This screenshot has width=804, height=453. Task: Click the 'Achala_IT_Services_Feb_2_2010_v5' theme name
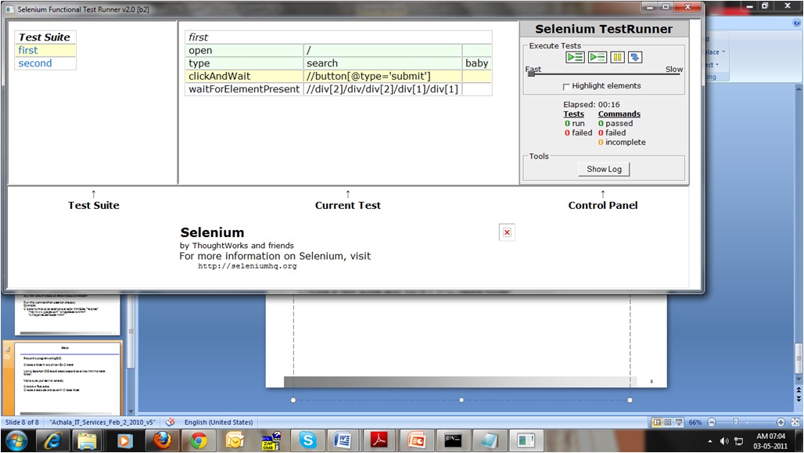[102, 422]
